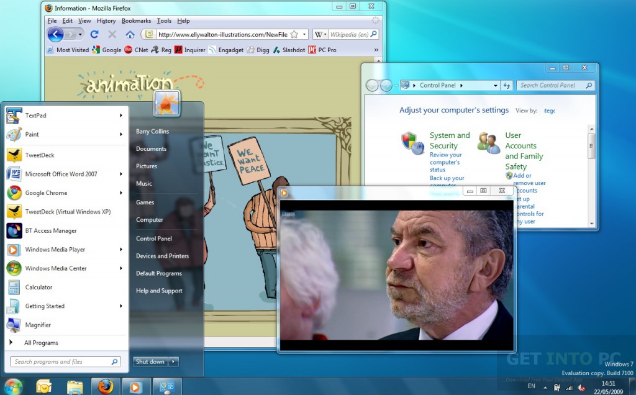Viewport: 636px width, 395px height.
Task: Refresh Control Panel address bar
Action: click(507, 85)
